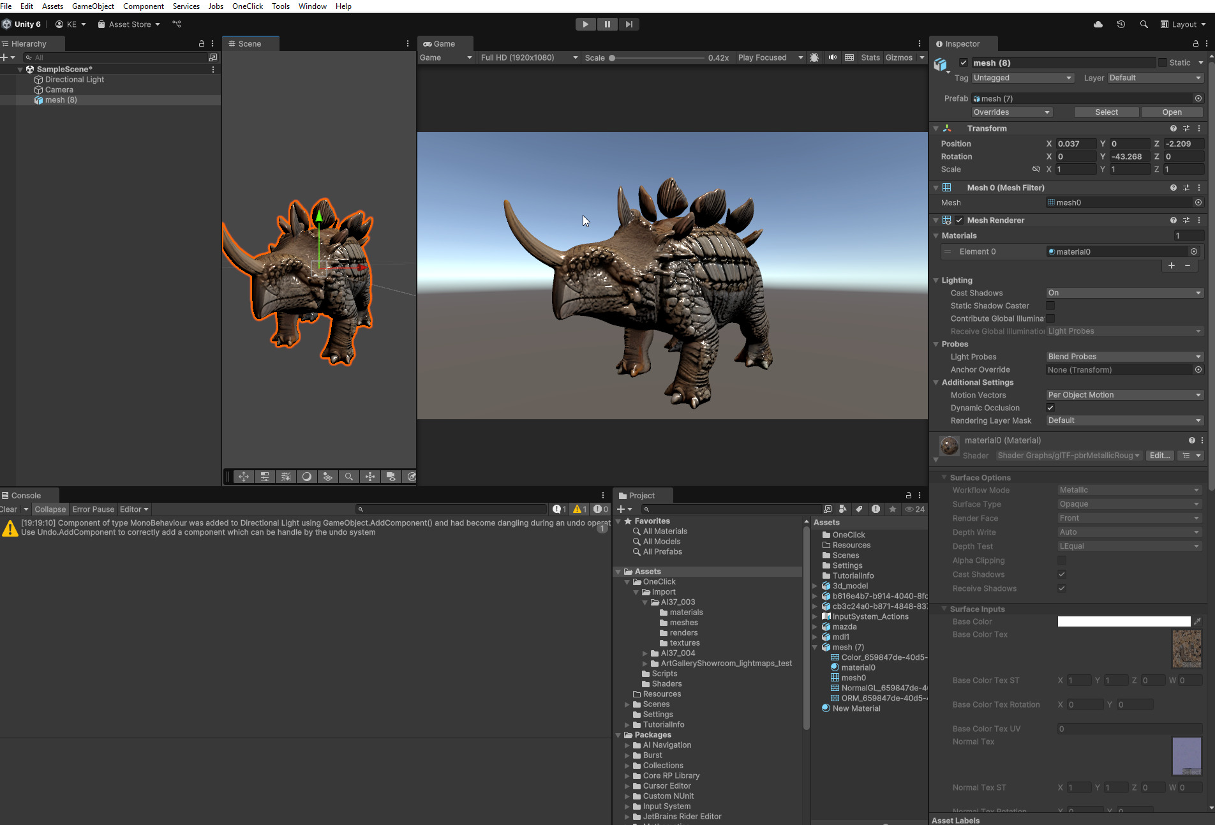Enable the Static Shadow Caster checkbox

1050,306
